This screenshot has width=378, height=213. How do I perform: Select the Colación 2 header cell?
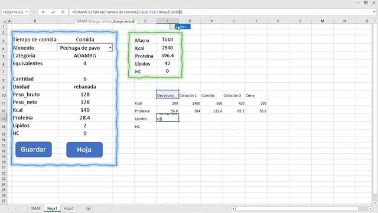pyautogui.click(x=234, y=95)
